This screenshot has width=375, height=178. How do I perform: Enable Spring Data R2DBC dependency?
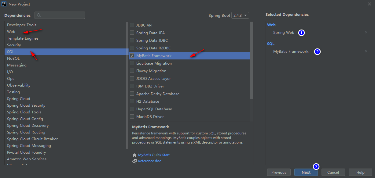(x=132, y=48)
